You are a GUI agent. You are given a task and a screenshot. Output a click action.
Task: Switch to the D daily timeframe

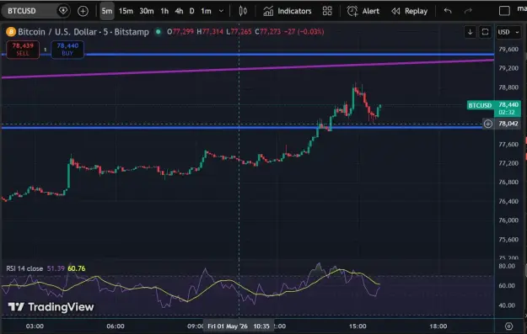click(x=191, y=11)
